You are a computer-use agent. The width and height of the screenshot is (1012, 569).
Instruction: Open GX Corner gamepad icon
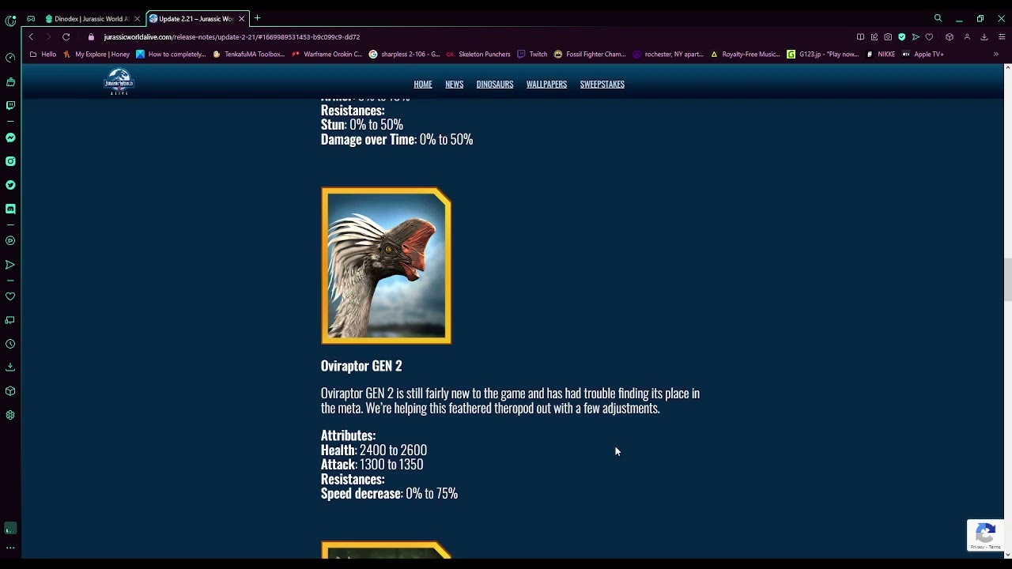click(x=31, y=18)
